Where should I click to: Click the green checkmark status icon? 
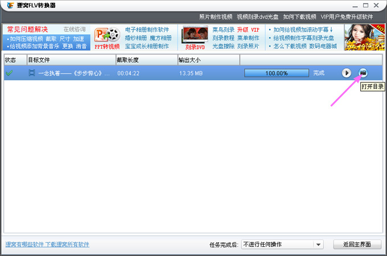pos(9,73)
